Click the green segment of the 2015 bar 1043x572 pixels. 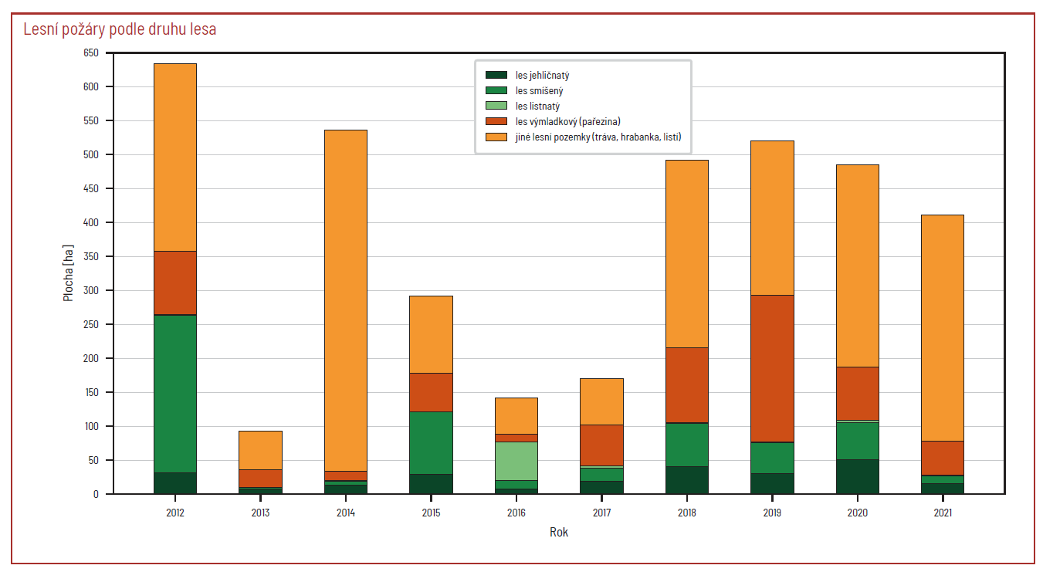coord(431,443)
